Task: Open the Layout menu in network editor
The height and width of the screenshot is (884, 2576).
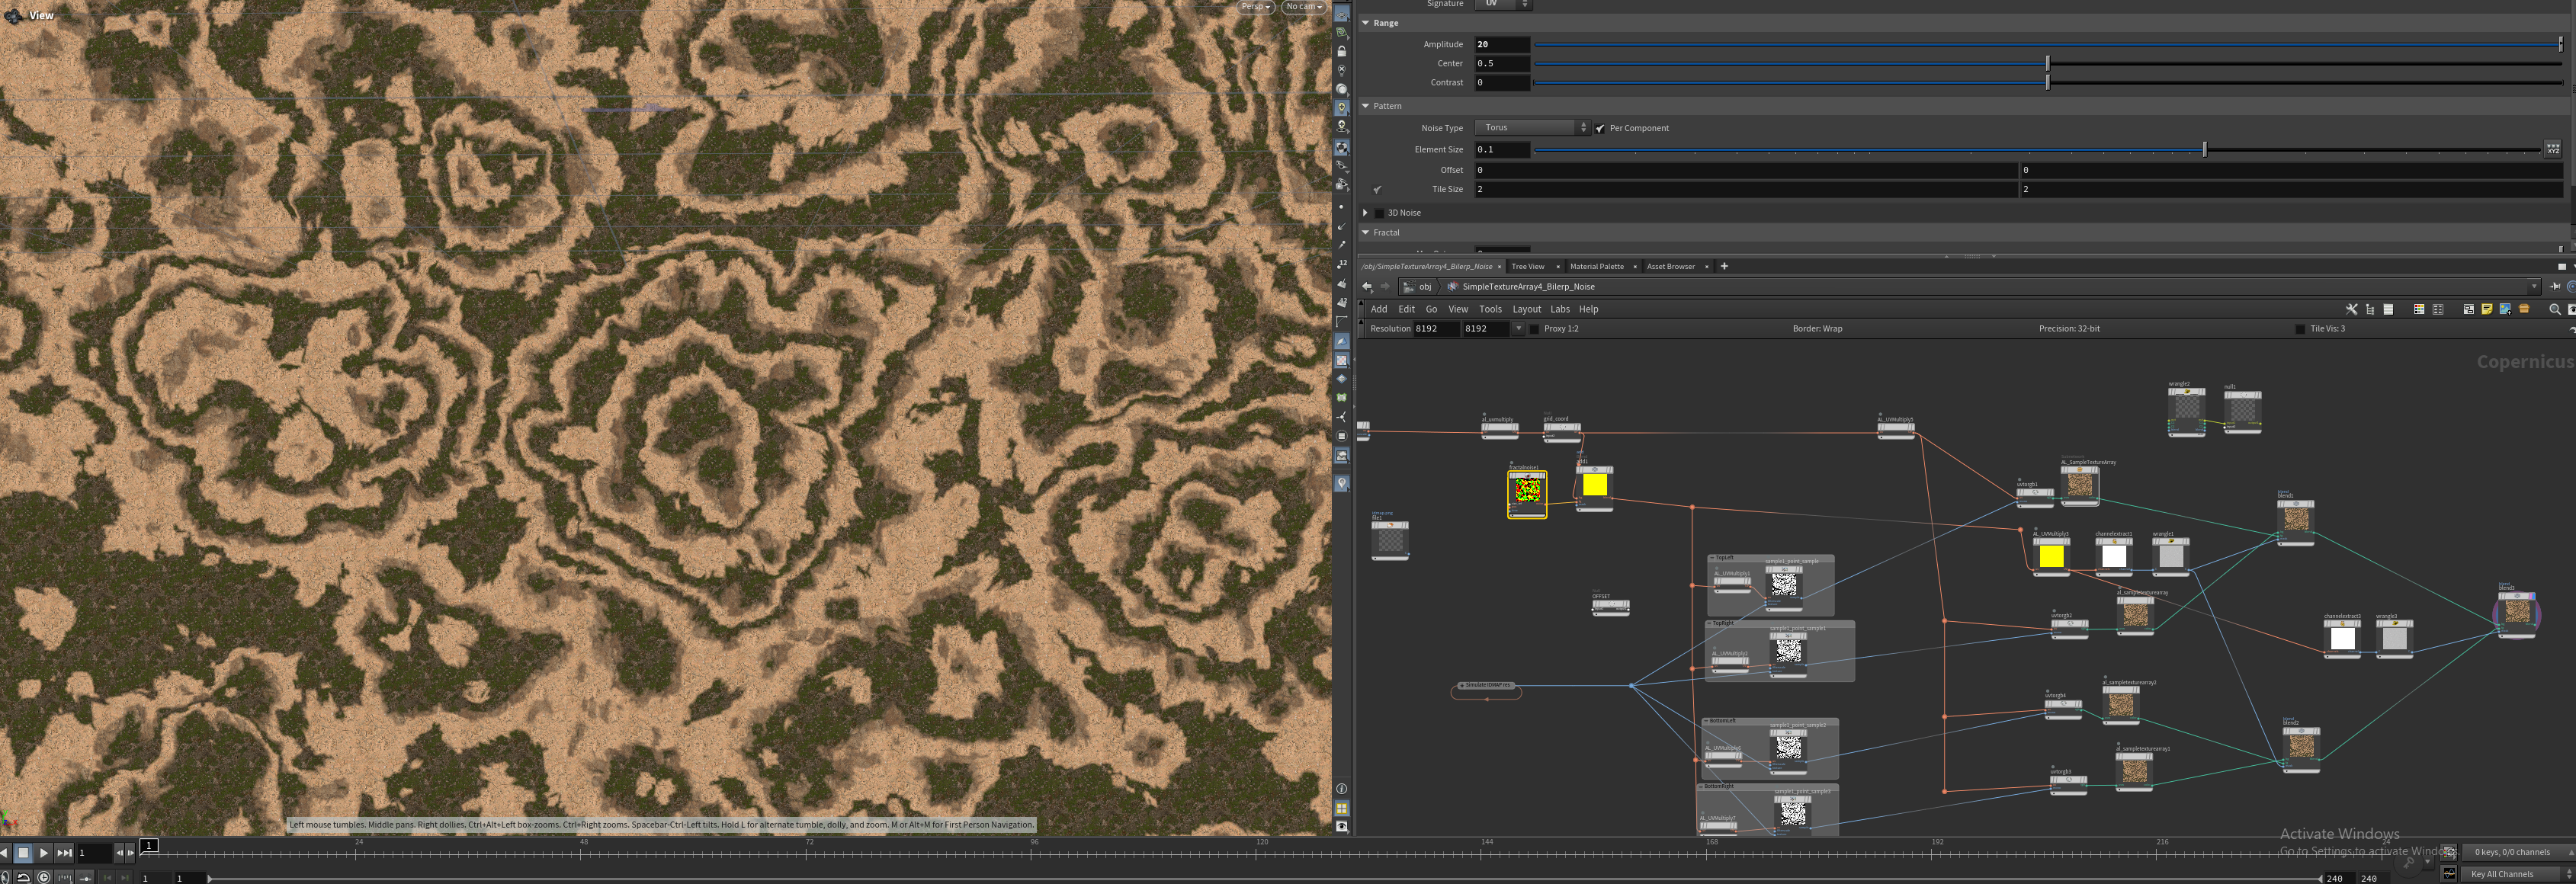Action: [1526, 309]
